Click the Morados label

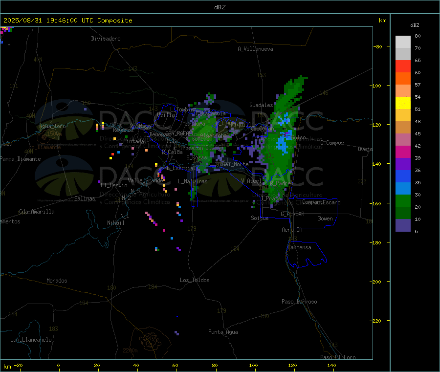(57, 281)
